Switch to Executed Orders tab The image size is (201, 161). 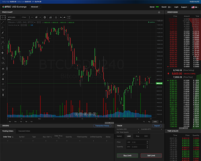(x=24, y=131)
